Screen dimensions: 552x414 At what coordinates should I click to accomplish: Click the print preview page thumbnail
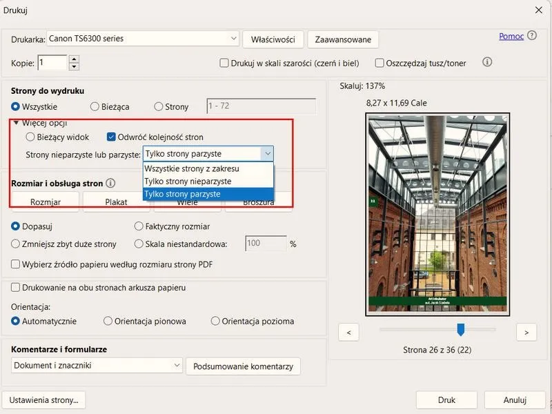437,215
